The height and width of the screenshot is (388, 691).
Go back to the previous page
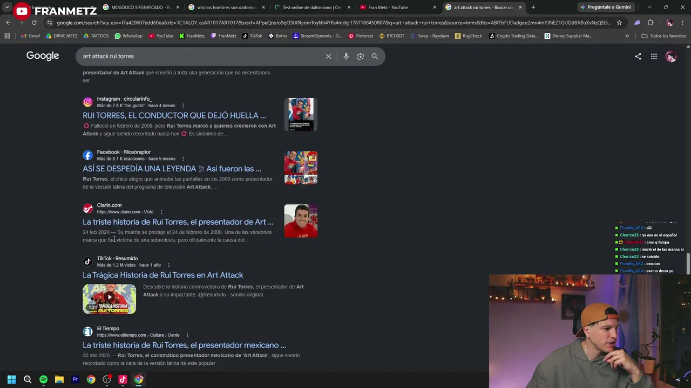(8, 23)
